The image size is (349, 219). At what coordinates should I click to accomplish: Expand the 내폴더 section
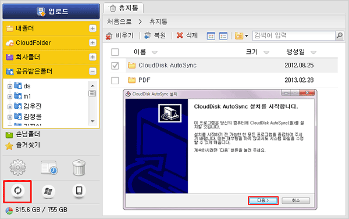[x=92, y=28]
